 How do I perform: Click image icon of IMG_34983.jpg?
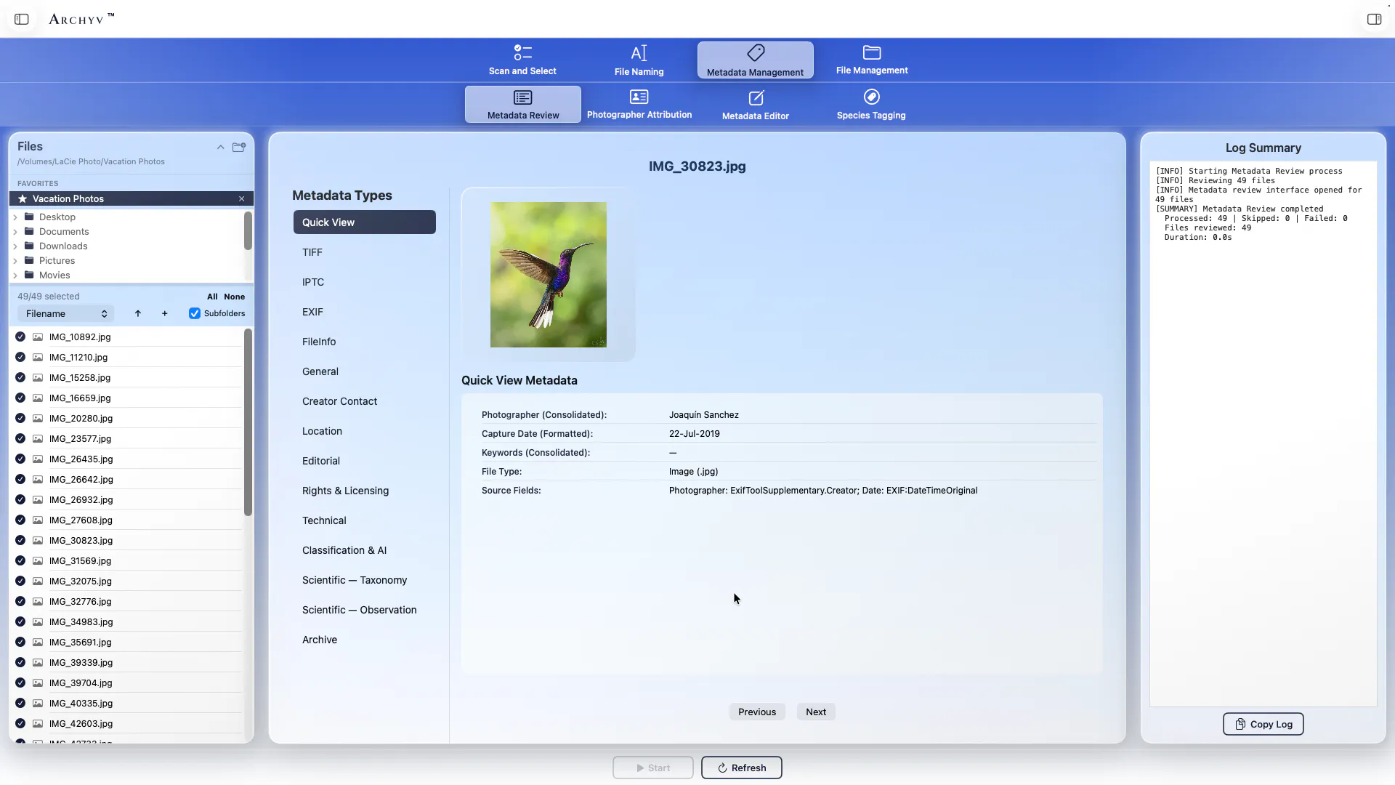point(38,622)
